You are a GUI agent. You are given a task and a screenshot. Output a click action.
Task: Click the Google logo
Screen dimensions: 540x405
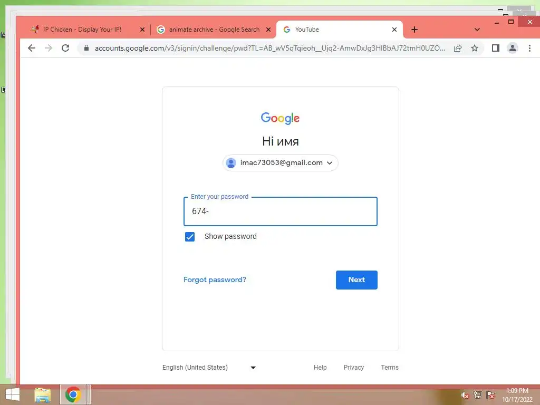coord(280,118)
